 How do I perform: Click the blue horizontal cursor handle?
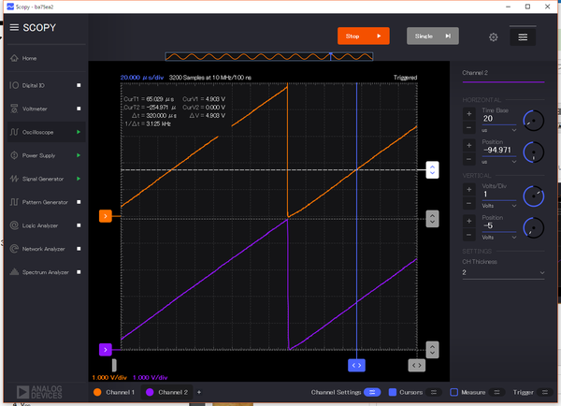(x=356, y=365)
